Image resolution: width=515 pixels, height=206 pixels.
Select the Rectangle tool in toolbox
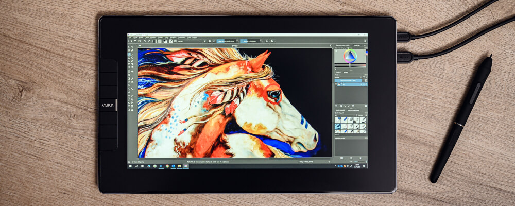(129, 58)
